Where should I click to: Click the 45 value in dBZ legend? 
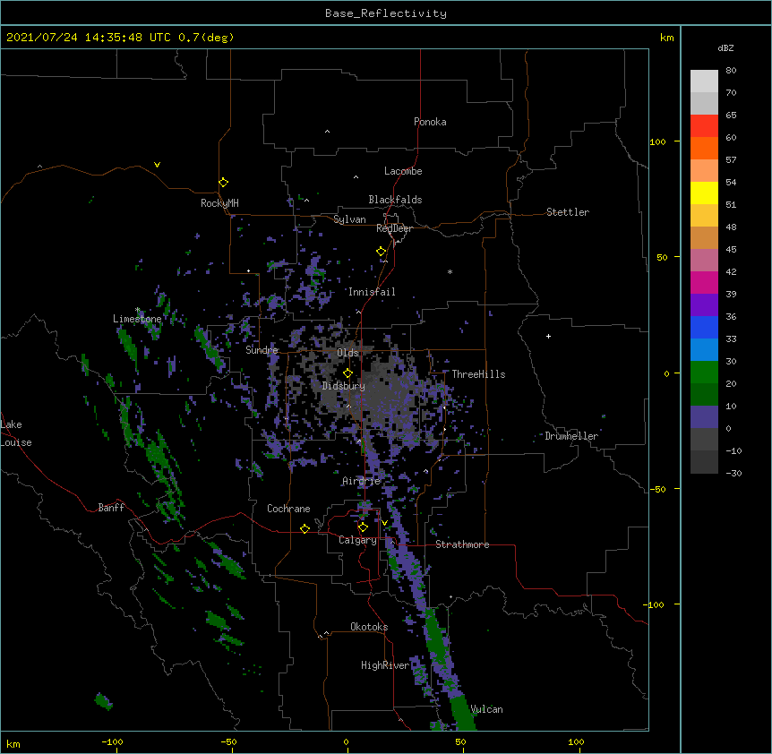(x=731, y=250)
